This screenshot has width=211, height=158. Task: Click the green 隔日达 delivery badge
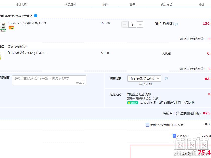[133, 103]
